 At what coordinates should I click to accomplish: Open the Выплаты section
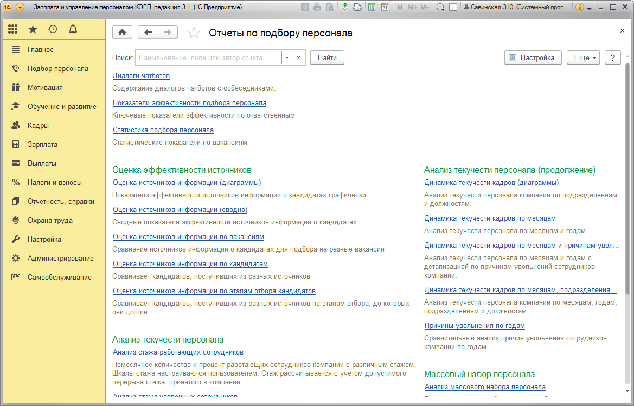pos(54,164)
